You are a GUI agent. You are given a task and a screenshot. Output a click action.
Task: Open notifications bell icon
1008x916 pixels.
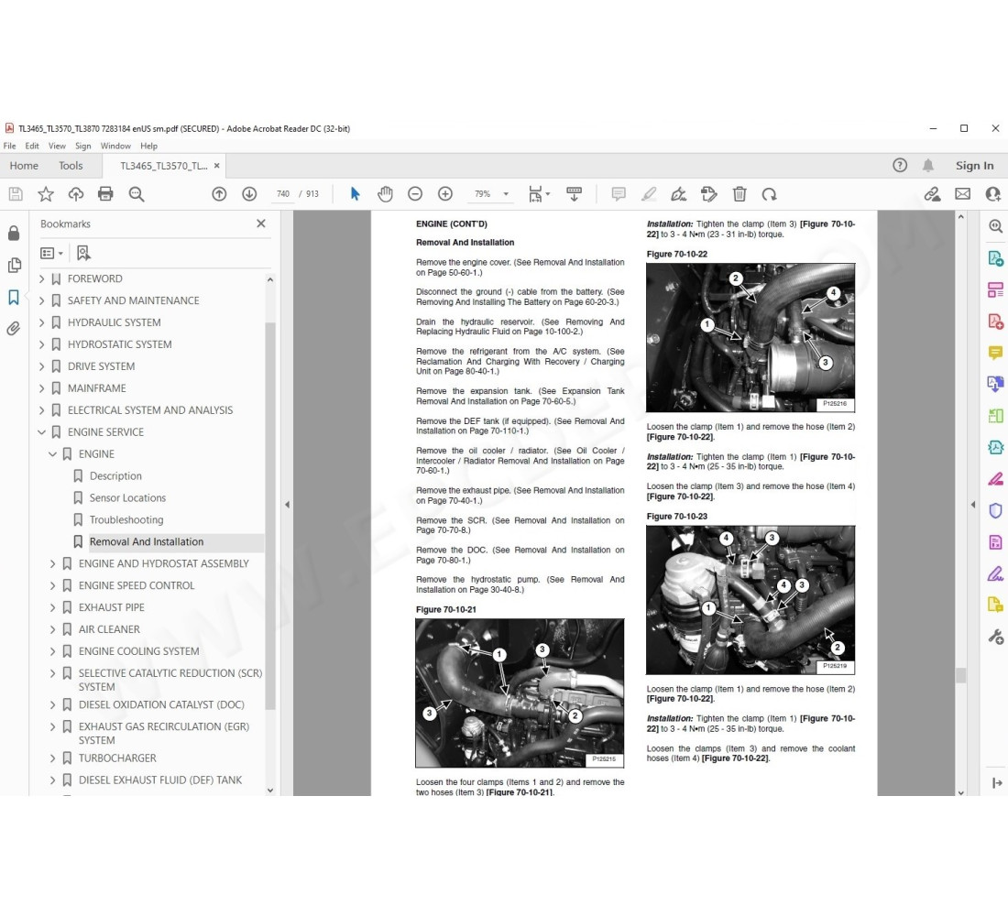(x=928, y=166)
